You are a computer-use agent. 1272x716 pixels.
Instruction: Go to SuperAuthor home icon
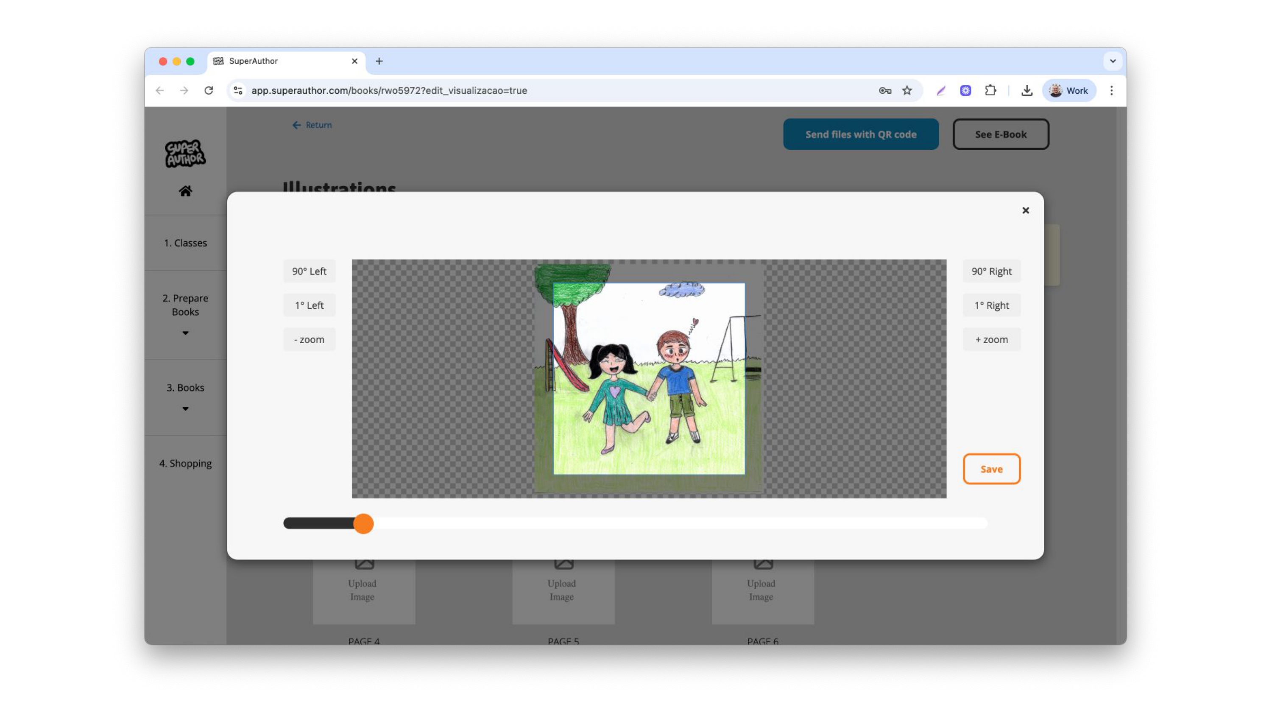click(x=185, y=191)
